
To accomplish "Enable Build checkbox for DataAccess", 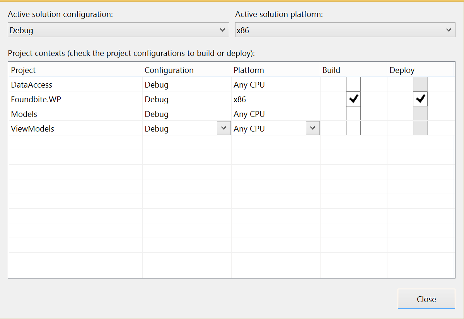I will (353, 84).
